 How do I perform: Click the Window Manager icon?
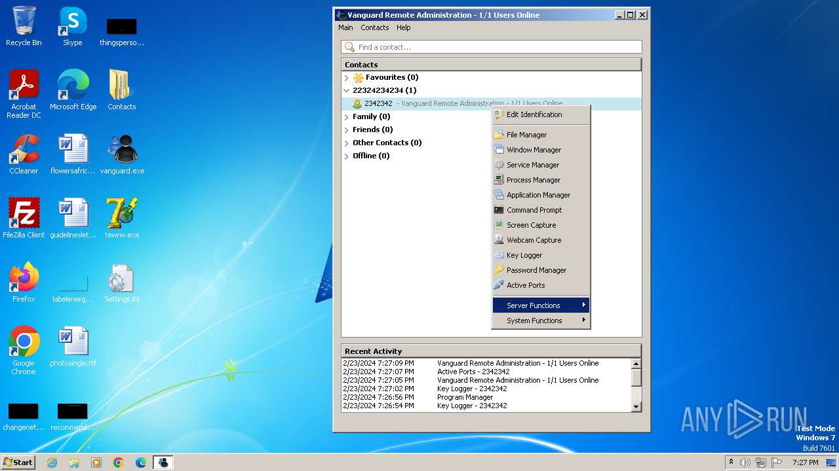499,150
